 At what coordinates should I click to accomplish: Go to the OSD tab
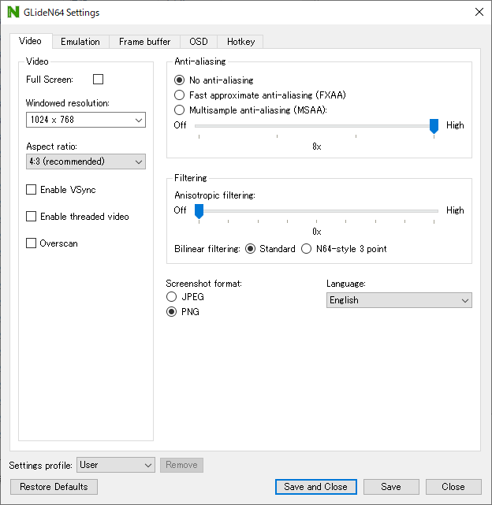pos(198,42)
